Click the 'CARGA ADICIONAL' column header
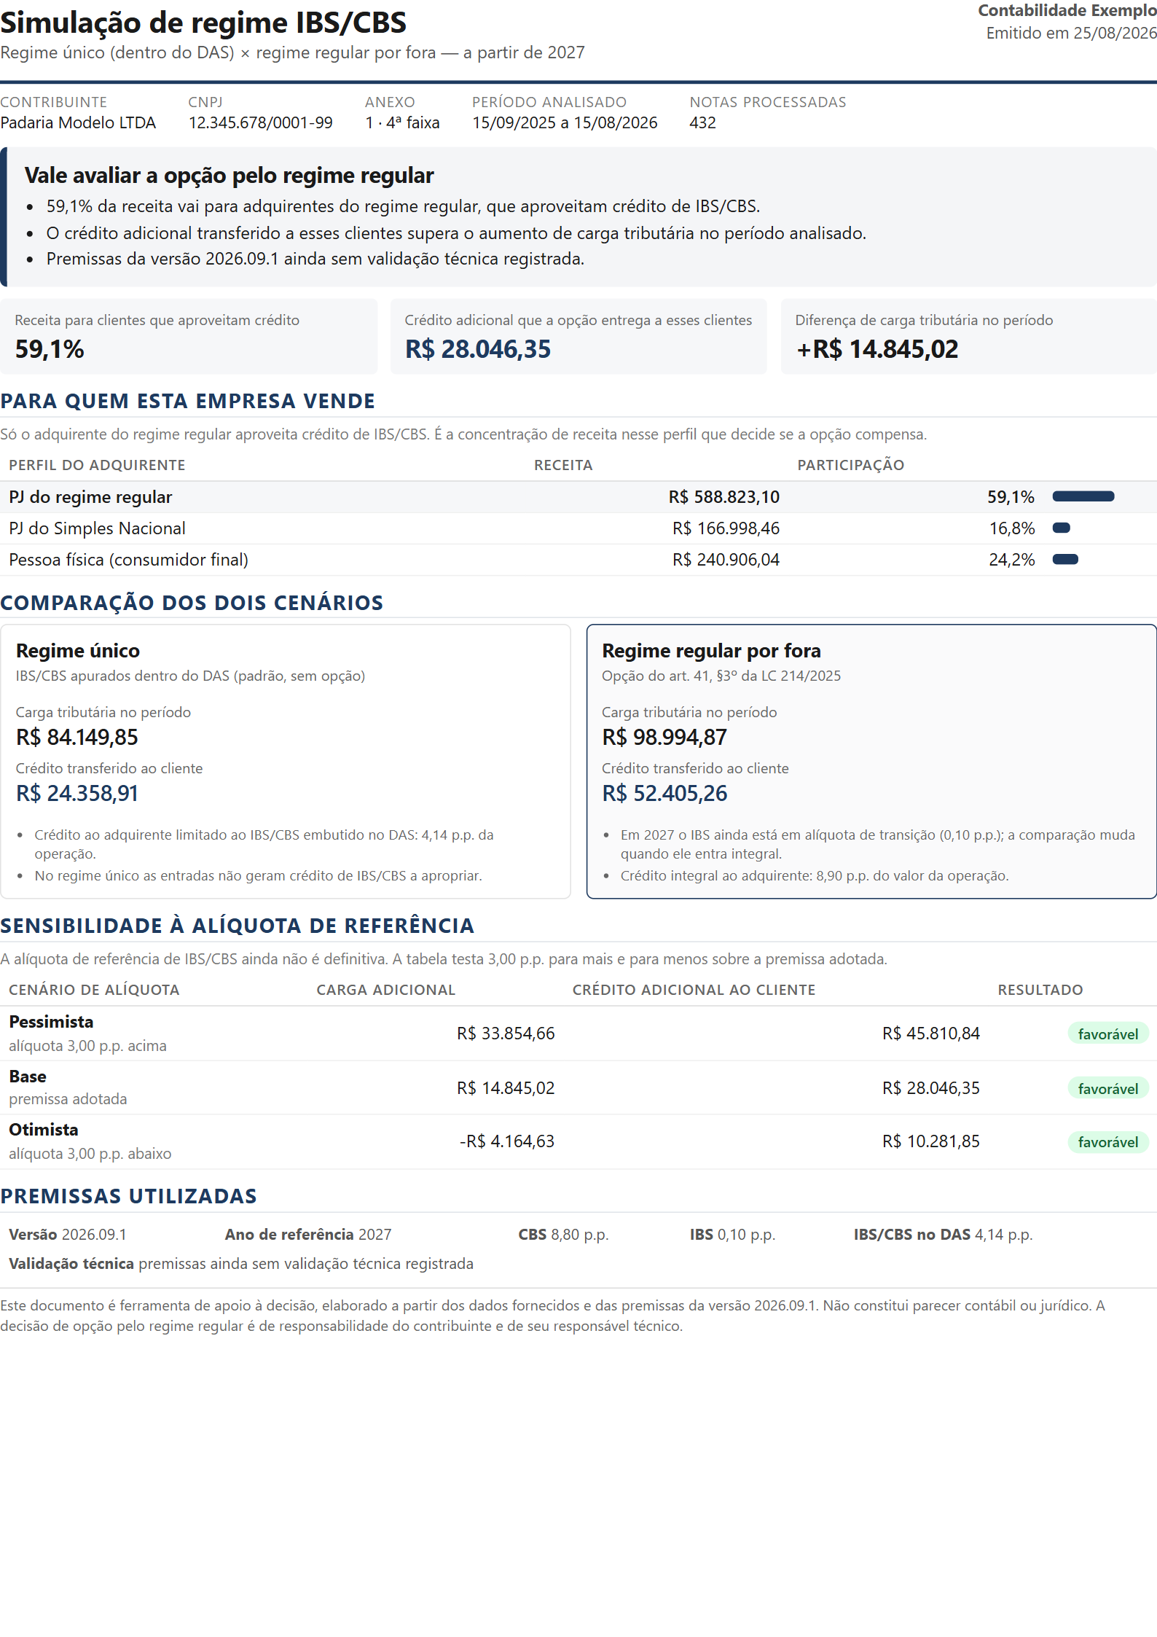Image resolution: width=1157 pixels, height=1637 pixels. [x=385, y=990]
